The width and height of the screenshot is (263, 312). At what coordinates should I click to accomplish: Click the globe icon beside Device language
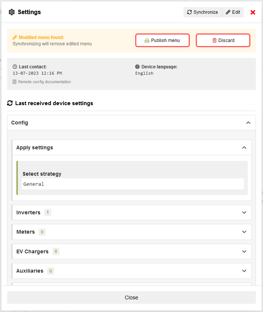tap(137, 67)
